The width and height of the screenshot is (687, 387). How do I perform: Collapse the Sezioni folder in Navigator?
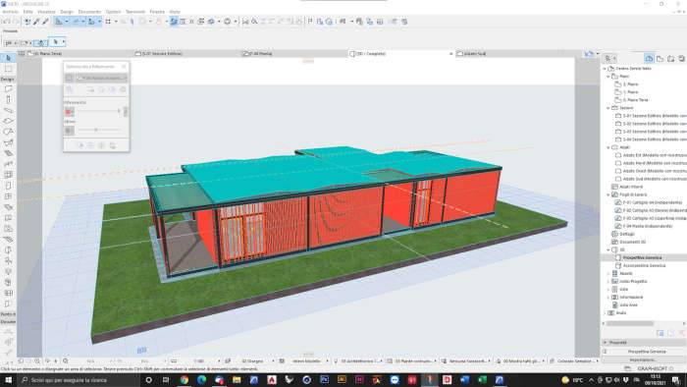click(x=608, y=108)
